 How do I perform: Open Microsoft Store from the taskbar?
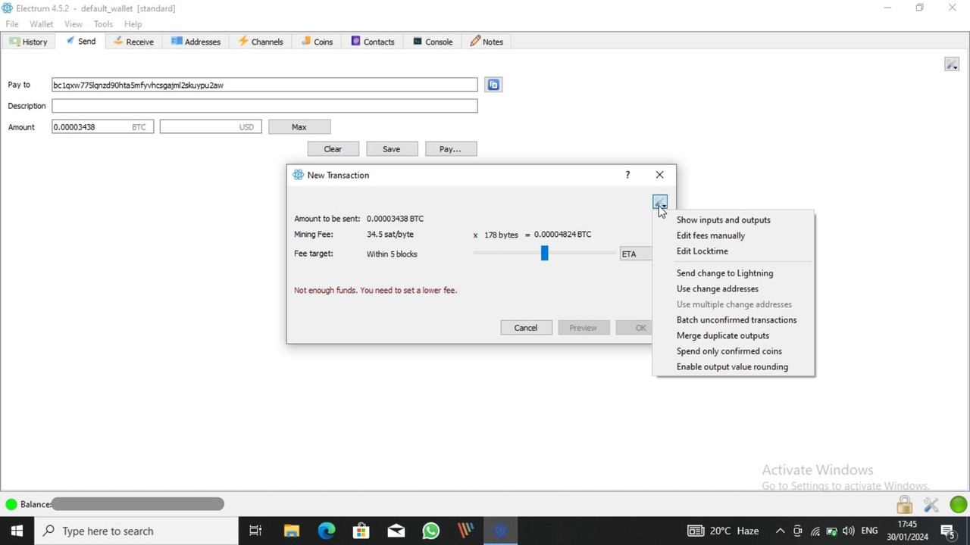tap(361, 531)
